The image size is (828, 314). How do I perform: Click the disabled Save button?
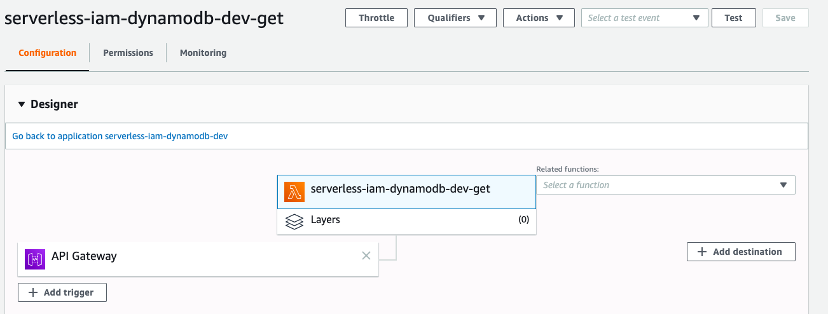coord(785,18)
